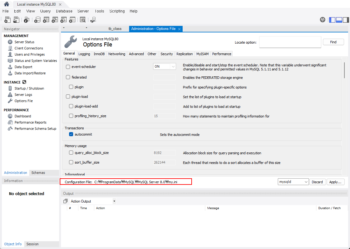Open the schema inspector icon
This screenshot has width=350, height=249.
26,20
